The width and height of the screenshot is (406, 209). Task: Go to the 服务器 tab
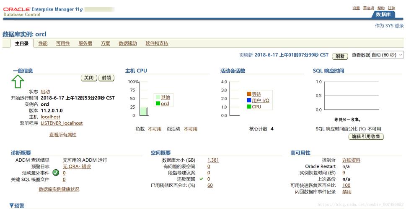point(85,43)
